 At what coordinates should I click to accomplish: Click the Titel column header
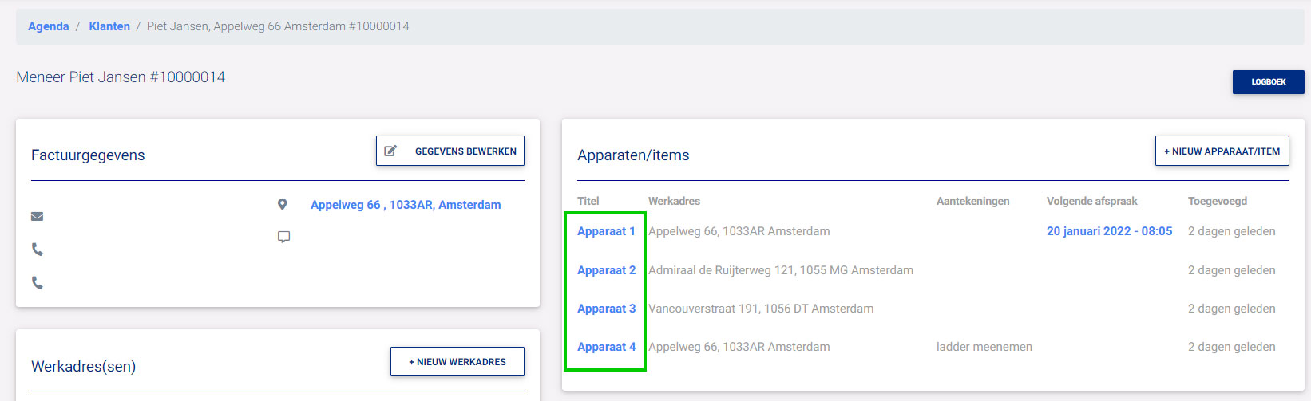[588, 201]
